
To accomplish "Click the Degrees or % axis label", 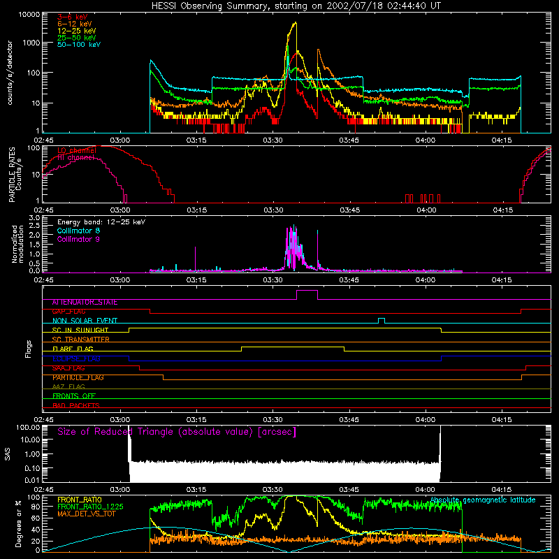I will point(18,523).
